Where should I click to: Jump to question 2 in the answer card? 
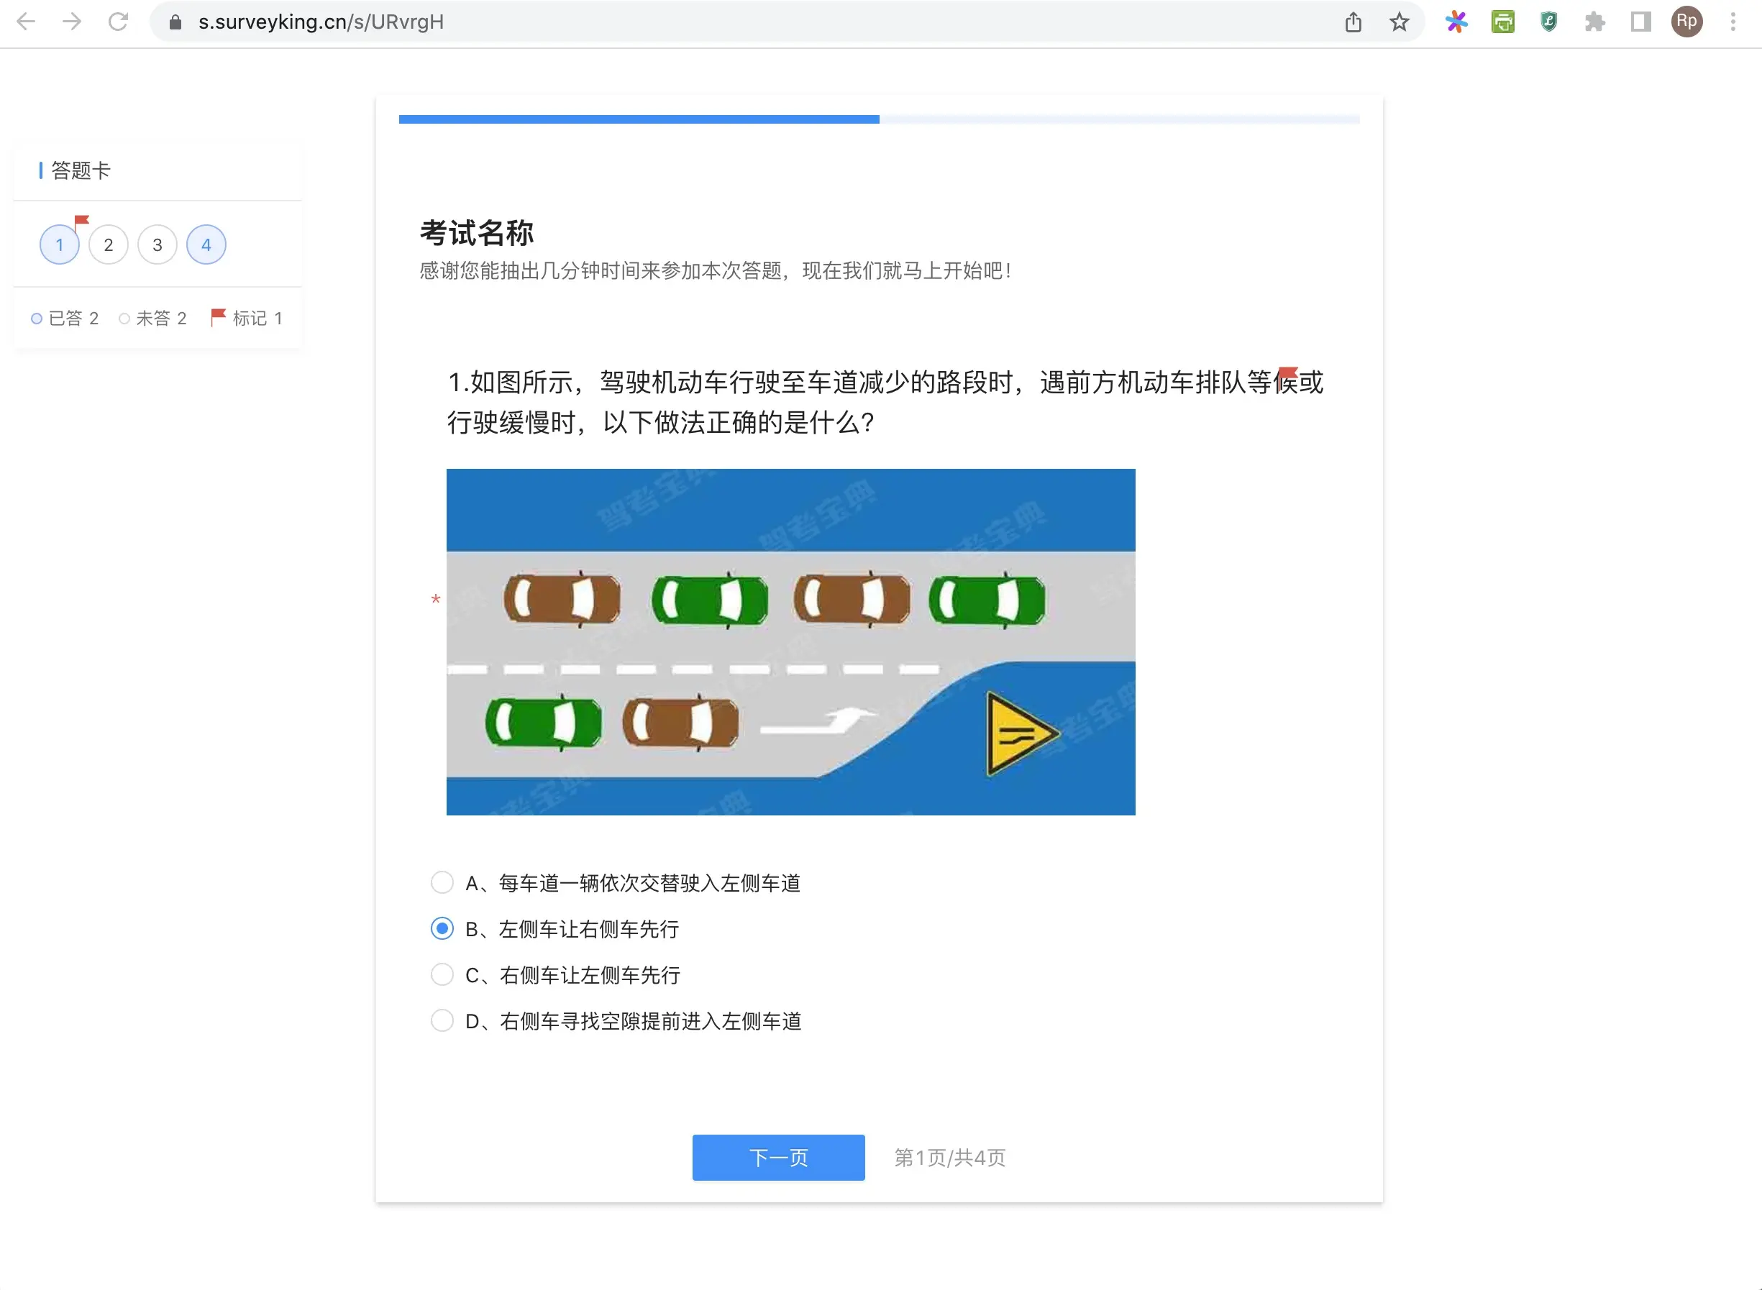[108, 244]
